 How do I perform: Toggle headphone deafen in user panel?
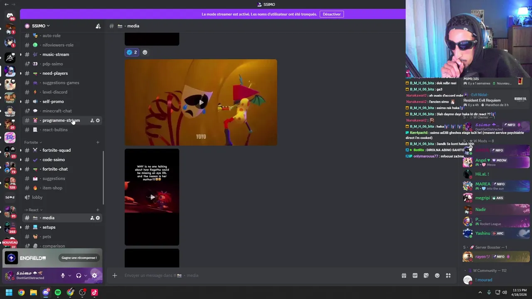pyautogui.click(x=79, y=275)
